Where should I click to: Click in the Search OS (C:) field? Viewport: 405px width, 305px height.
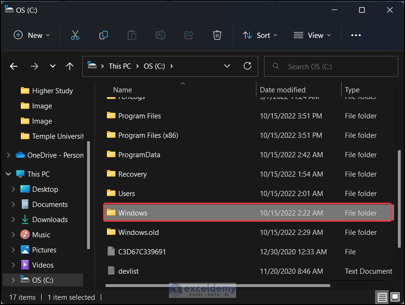[x=331, y=66]
